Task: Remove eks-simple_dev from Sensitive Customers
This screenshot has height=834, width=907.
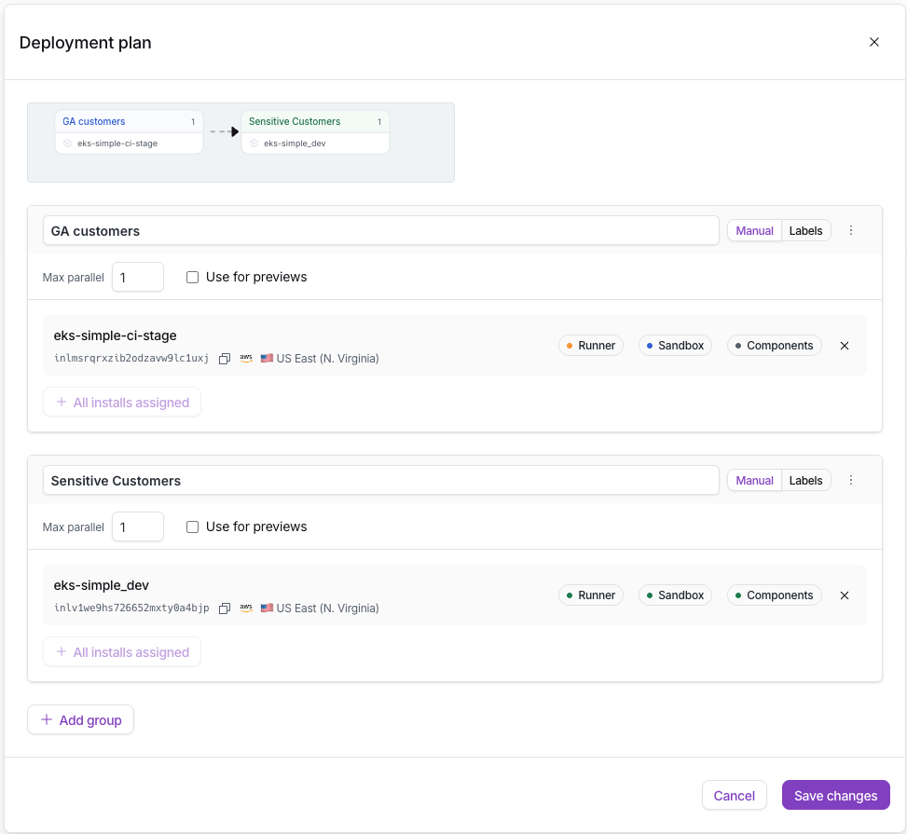Action: pyautogui.click(x=845, y=595)
